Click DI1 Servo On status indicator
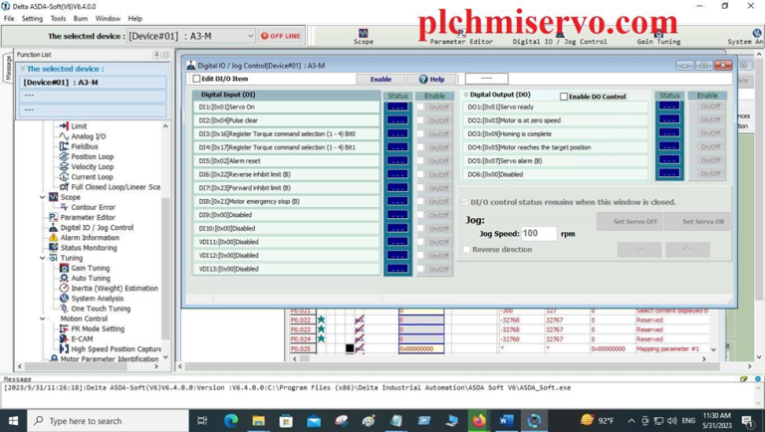Viewport: 765px width, 432px height. coord(397,107)
